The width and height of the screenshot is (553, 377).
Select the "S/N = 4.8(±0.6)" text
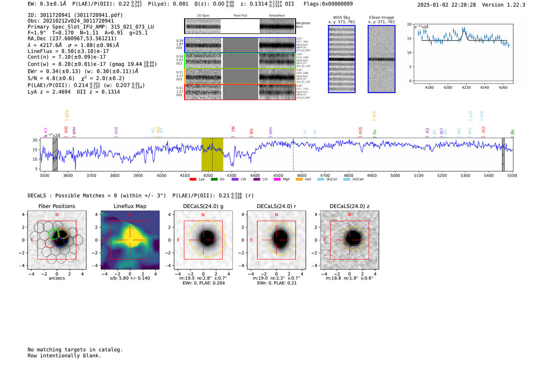(x=51, y=78)
